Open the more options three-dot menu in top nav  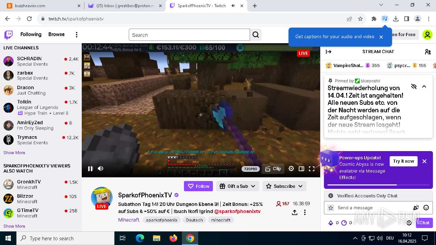[77, 35]
